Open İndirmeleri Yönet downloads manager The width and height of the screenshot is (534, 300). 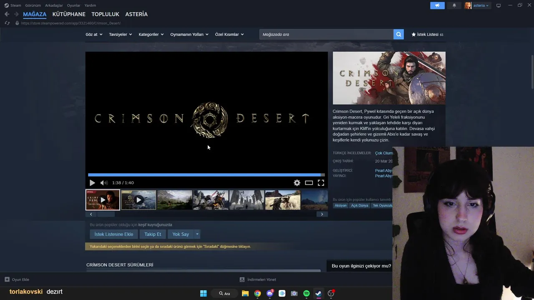click(258, 280)
